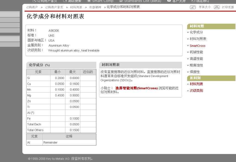Return to 次级类别 via the sidebar link

(x=196, y=90)
